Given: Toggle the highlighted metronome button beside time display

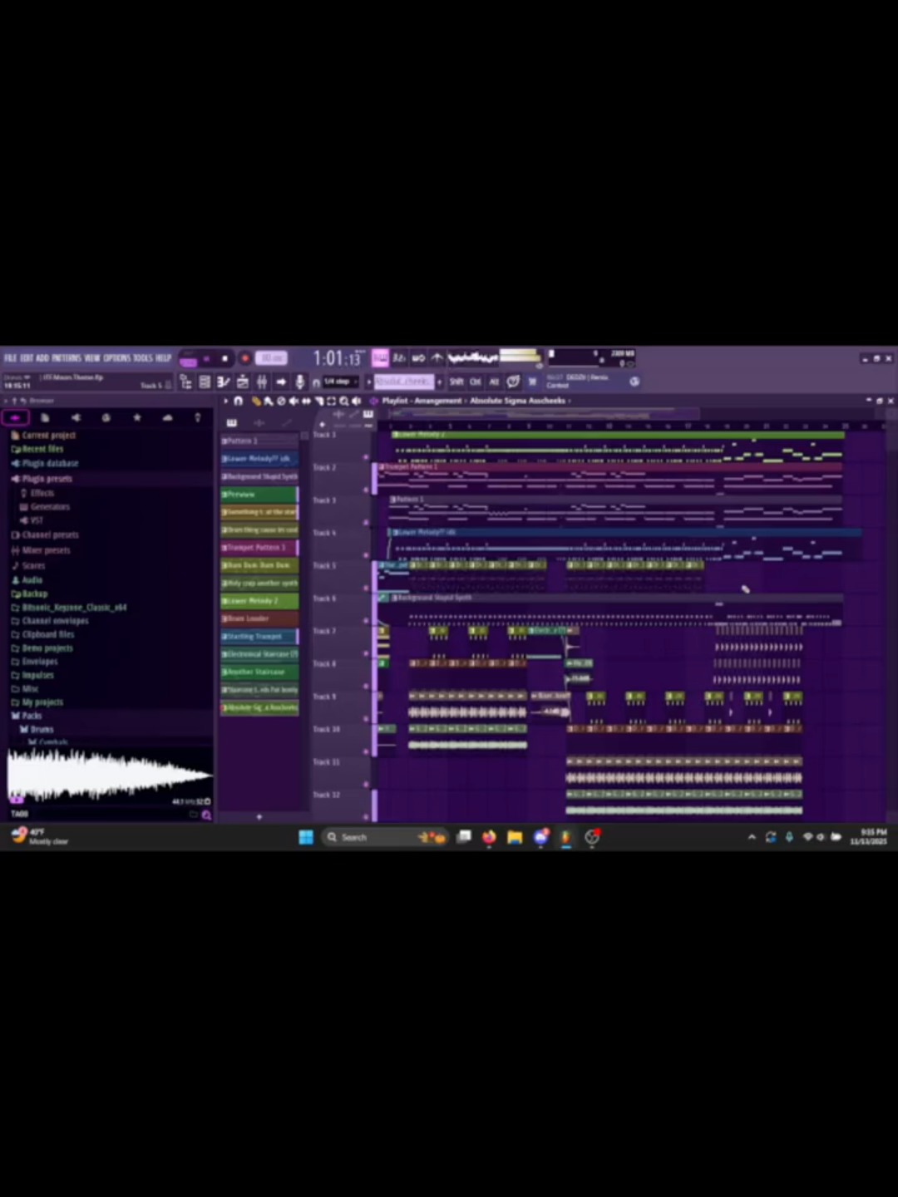Looking at the screenshot, I should [380, 358].
